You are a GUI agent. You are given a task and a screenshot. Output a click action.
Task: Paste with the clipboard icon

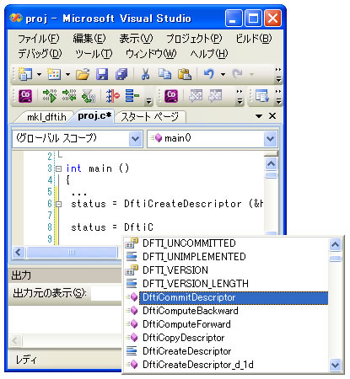click(x=185, y=74)
